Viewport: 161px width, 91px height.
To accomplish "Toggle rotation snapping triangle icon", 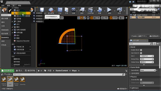I will point(102,18).
